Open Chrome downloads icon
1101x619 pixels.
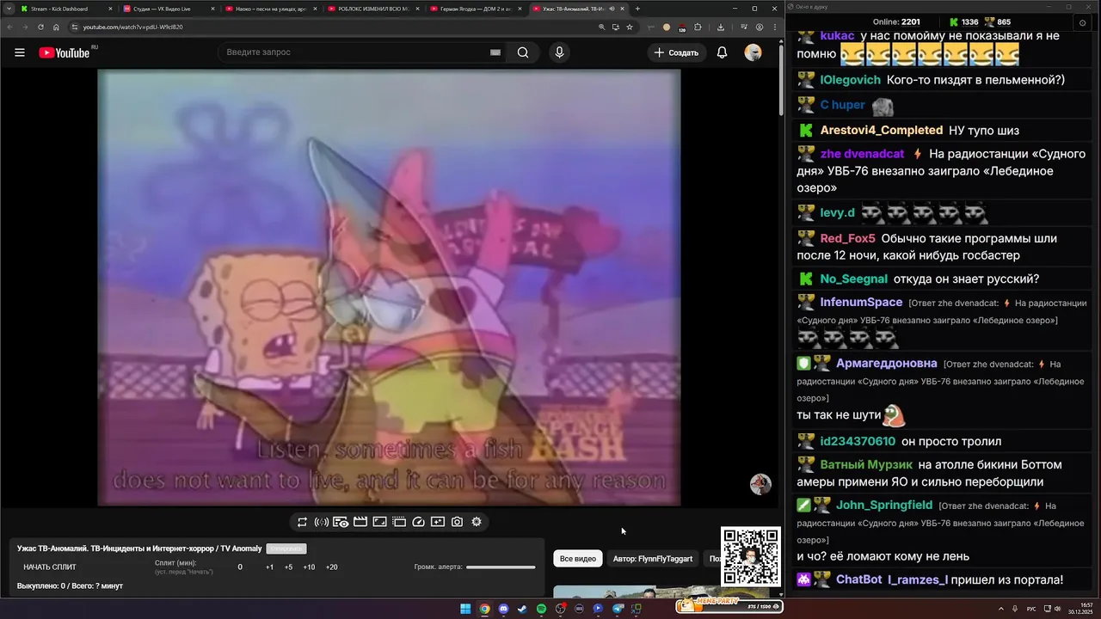(721, 27)
